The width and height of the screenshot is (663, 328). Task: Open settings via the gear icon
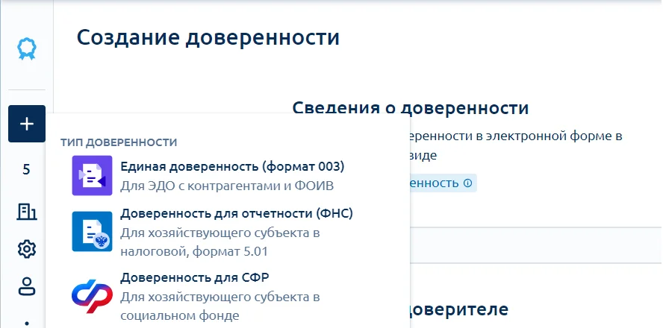click(27, 249)
